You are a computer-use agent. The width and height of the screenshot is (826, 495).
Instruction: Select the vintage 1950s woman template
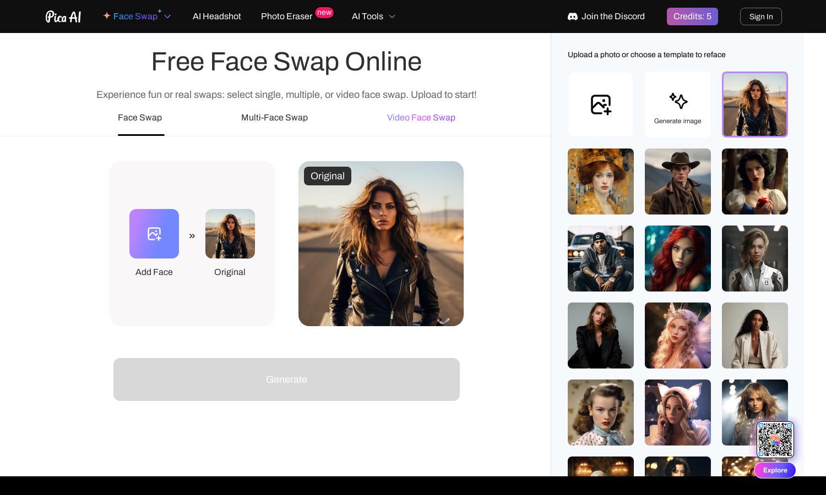tap(601, 413)
